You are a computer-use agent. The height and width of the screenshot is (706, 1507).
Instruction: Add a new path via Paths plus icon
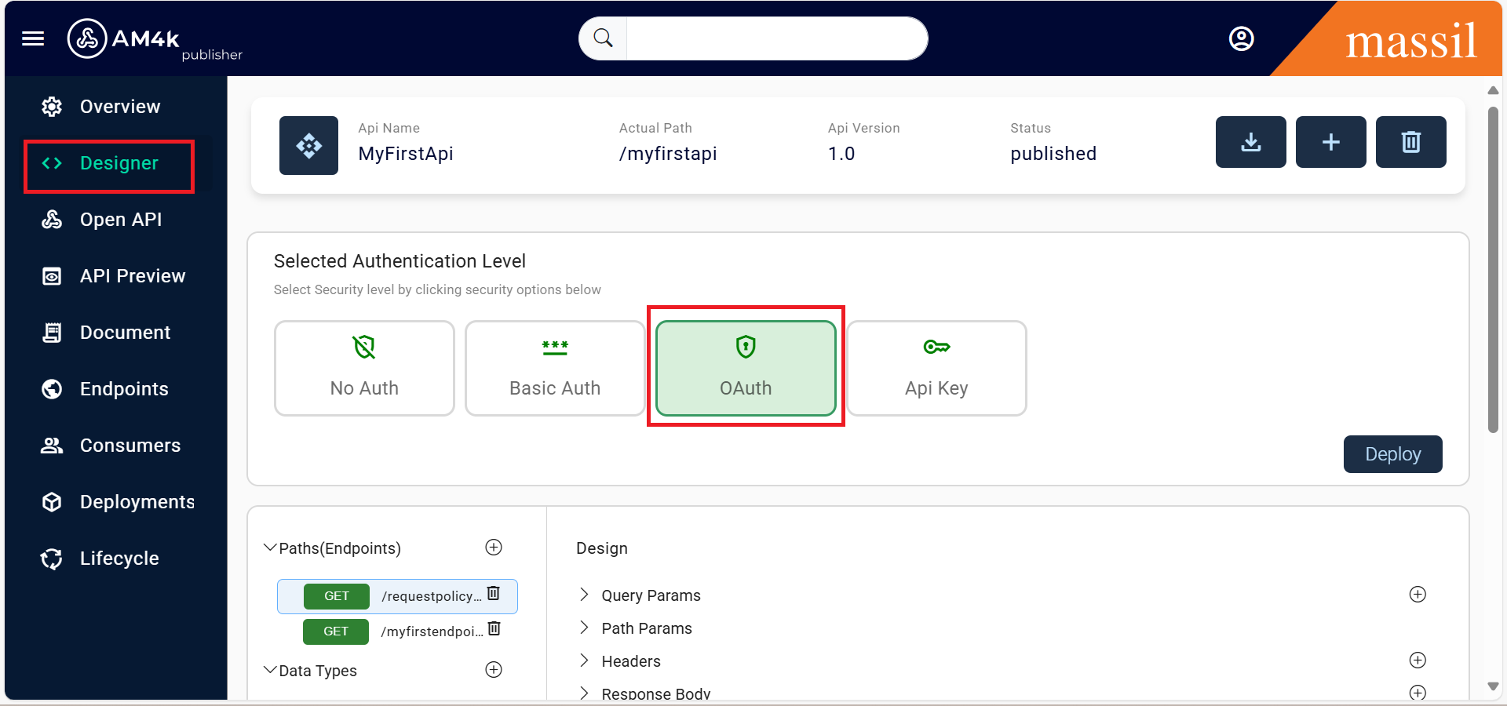[x=494, y=548]
